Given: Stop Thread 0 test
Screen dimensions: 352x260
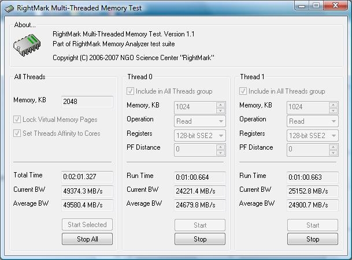Looking at the screenshot, I should point(200,239).
